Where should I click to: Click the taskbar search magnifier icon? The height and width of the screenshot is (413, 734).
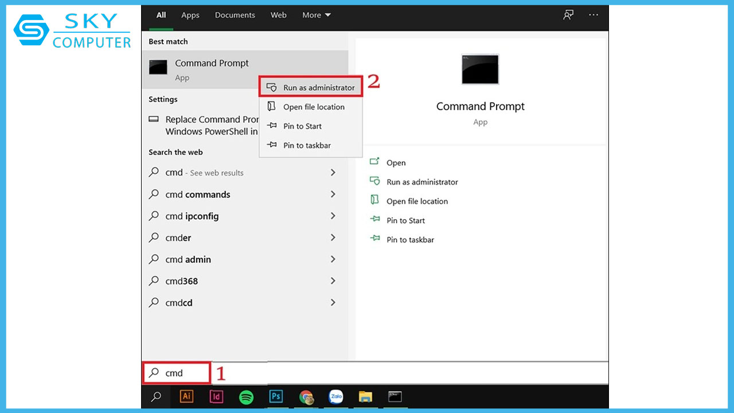tap(155, 396)
